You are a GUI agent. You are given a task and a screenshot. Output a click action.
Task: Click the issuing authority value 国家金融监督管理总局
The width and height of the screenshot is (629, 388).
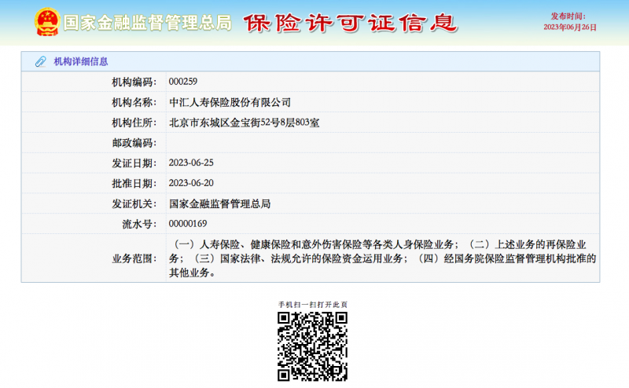[x=220, y=203]
